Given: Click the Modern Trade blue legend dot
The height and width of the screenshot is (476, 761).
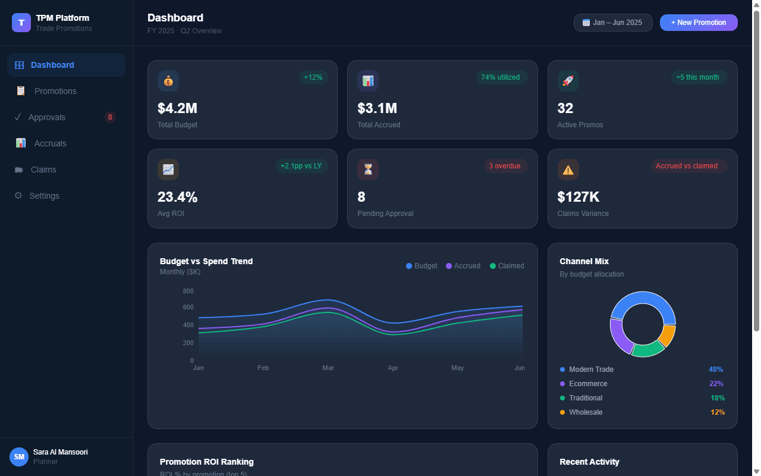Looking at the screenshot, I should tap(562, 369).
